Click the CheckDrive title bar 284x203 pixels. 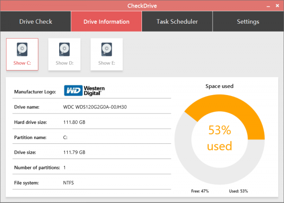click(142, 5)
